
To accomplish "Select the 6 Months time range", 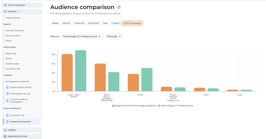I will coord(94,23).
